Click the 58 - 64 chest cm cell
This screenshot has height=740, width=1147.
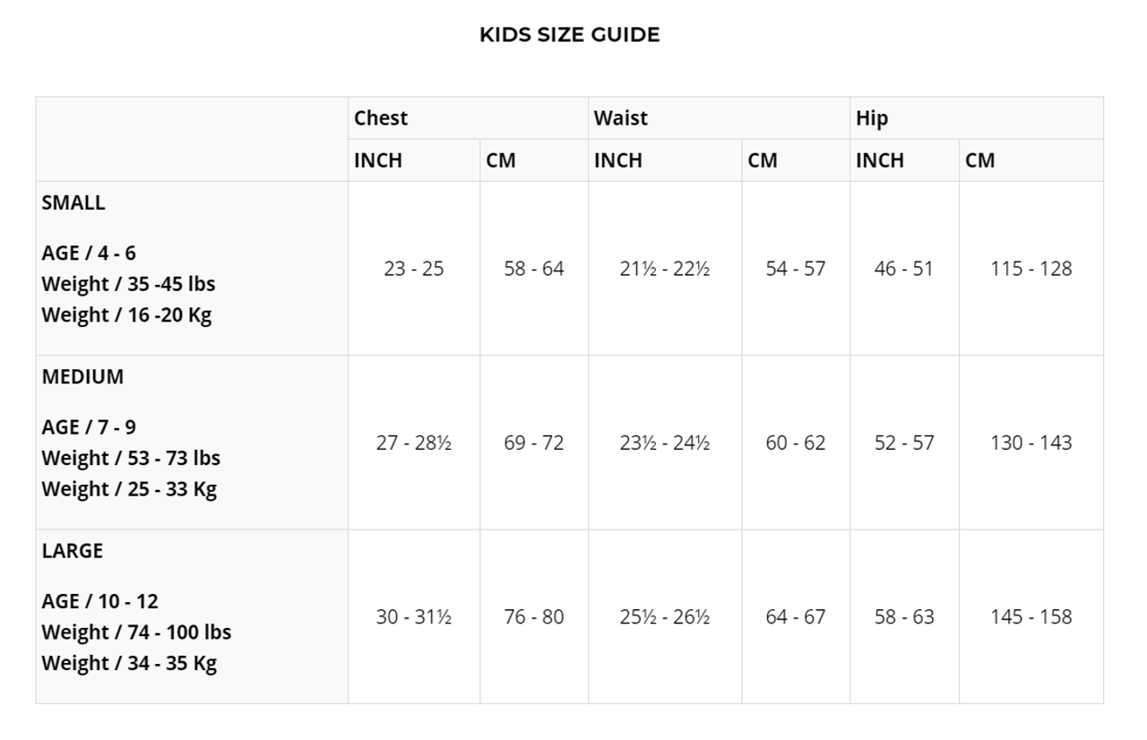coord(534,269)
